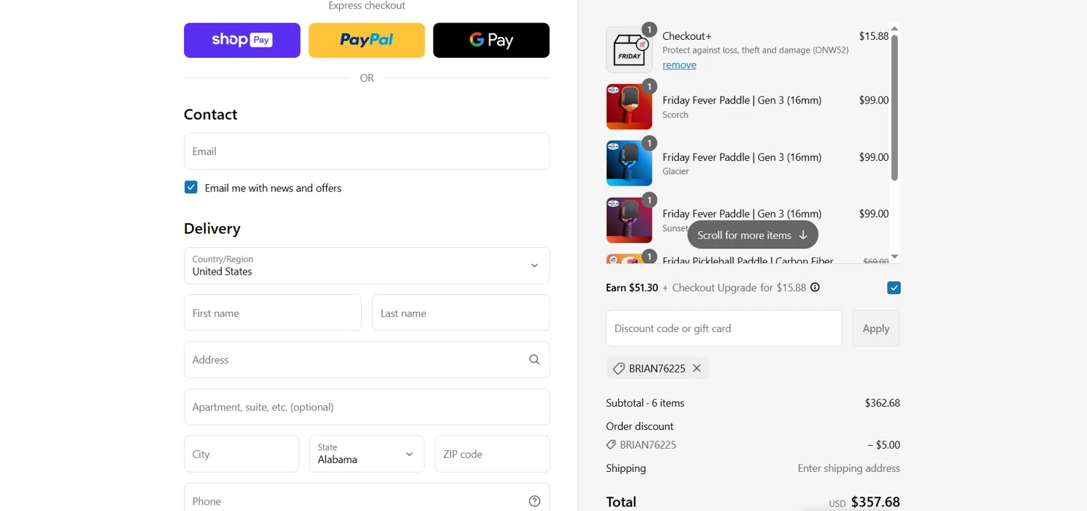Click the remove link under Checkout+

click(x=679, y=65)
